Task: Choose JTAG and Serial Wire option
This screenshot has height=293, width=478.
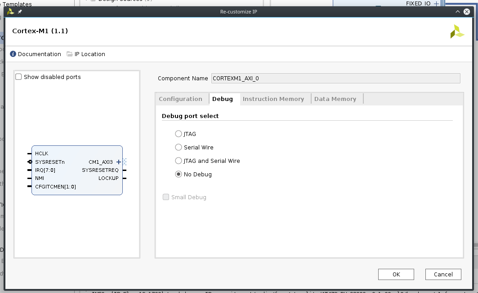Action: tap(179, 161)
